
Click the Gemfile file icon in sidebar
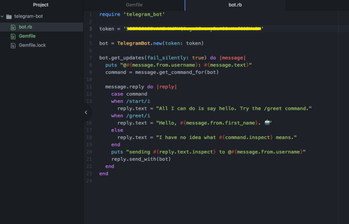pos(14,36)
